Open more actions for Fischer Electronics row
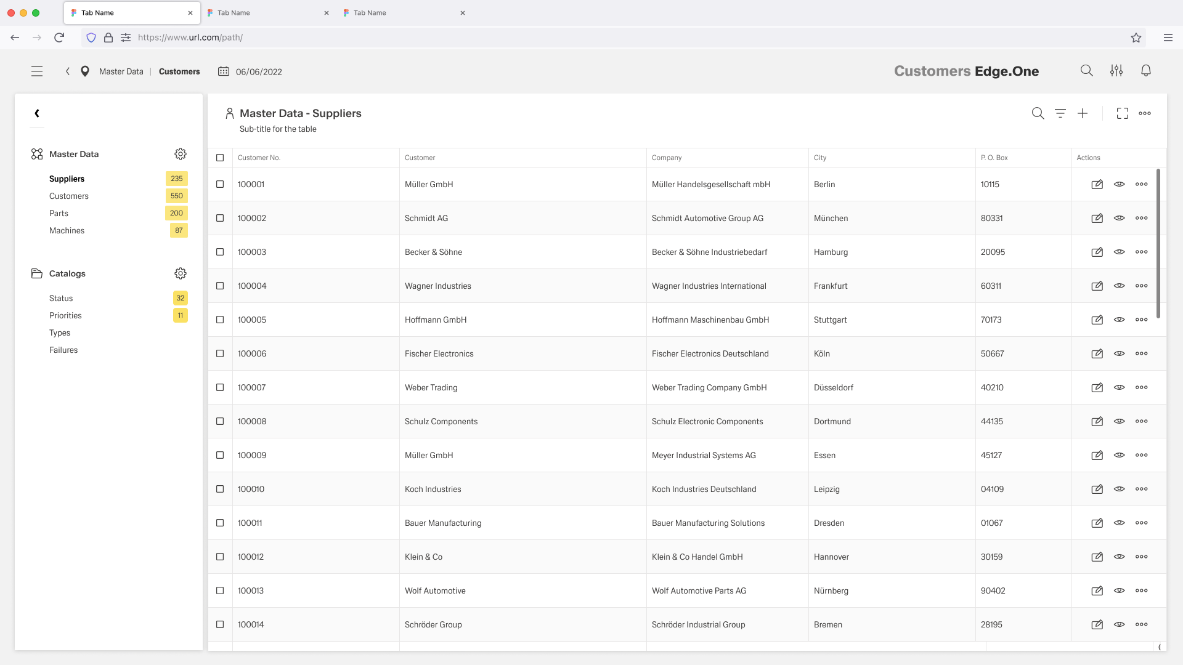 pyautogui.click(x=1142, y=353)
